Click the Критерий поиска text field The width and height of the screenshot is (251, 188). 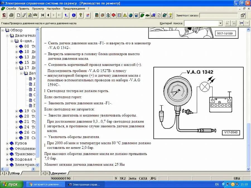coord(201,23)
